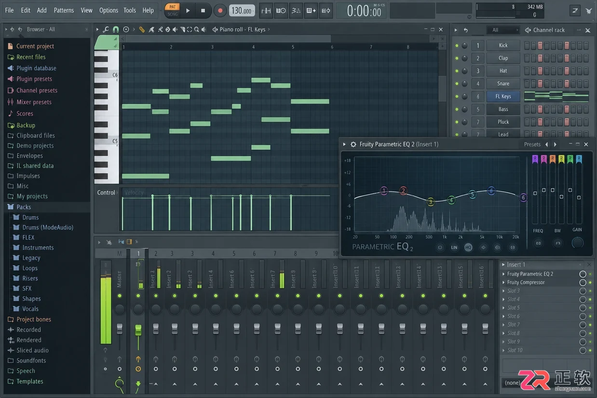Select the dashed-box Select tool in piano roll
597x398 pixels.
tap(190, 29)
